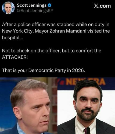Image resolution: width=115 pixels, height=134 pixels.
Task: Select the Scott Jennings display name
Action: click(x=32, y=5)
